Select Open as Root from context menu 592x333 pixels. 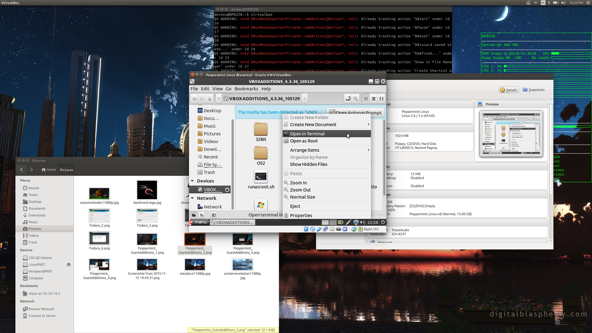pyautogui.click(x=304, y=141)
